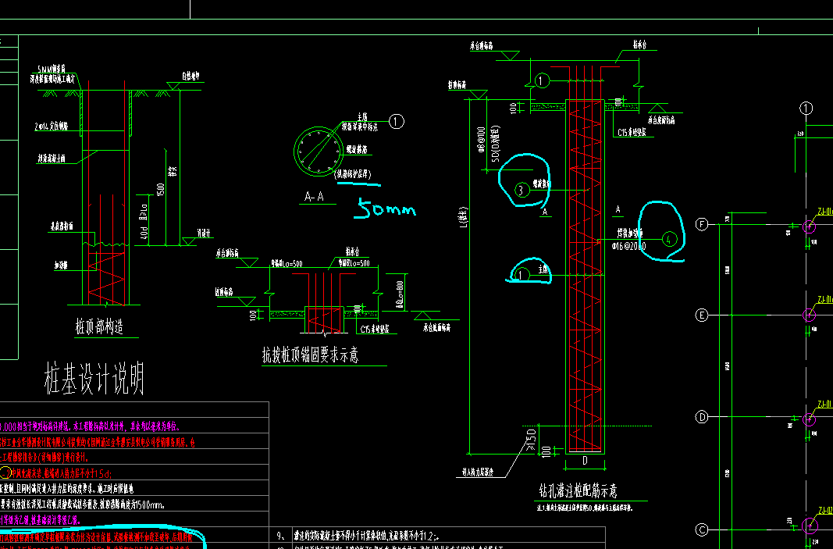Select the 钻孔灌注桩配筋示意 title
833x549 pixels.
pos(578,490)
